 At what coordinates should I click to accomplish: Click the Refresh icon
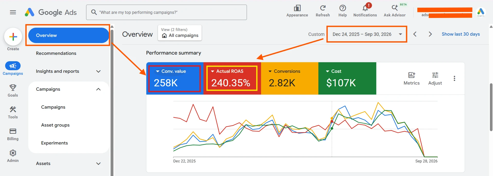pos(323,8)
